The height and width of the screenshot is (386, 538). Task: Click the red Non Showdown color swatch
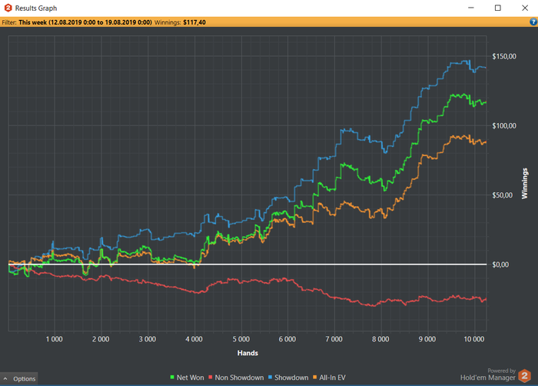click(211, 377)
